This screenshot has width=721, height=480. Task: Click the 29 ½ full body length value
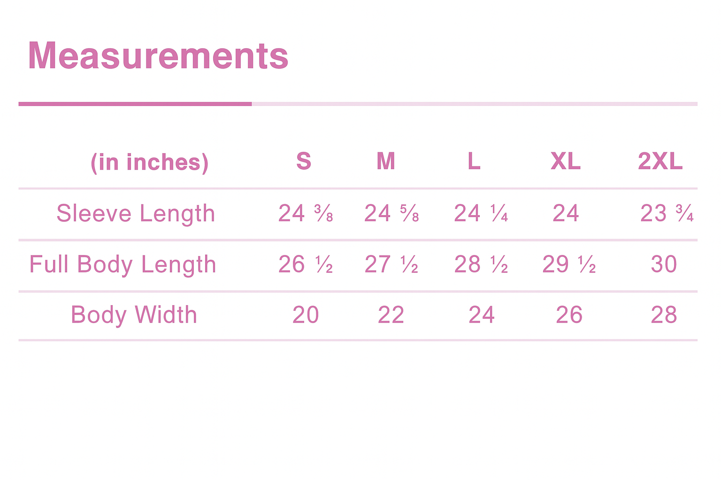569,264
